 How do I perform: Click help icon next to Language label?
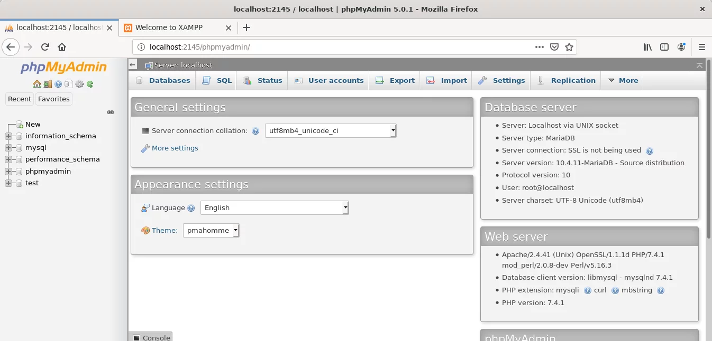click(x=191, y=208)
